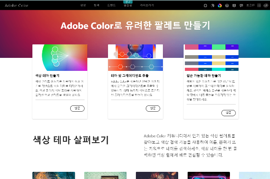Click the 색상 테마 만들기 card title

(47, 75)
